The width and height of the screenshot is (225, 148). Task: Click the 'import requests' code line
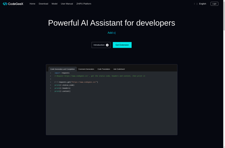point(62,73)
